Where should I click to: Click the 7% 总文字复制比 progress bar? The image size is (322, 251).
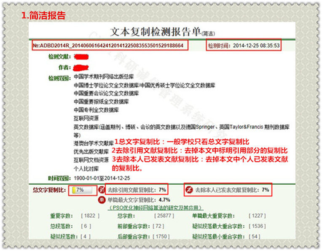[x=82, y=190]
